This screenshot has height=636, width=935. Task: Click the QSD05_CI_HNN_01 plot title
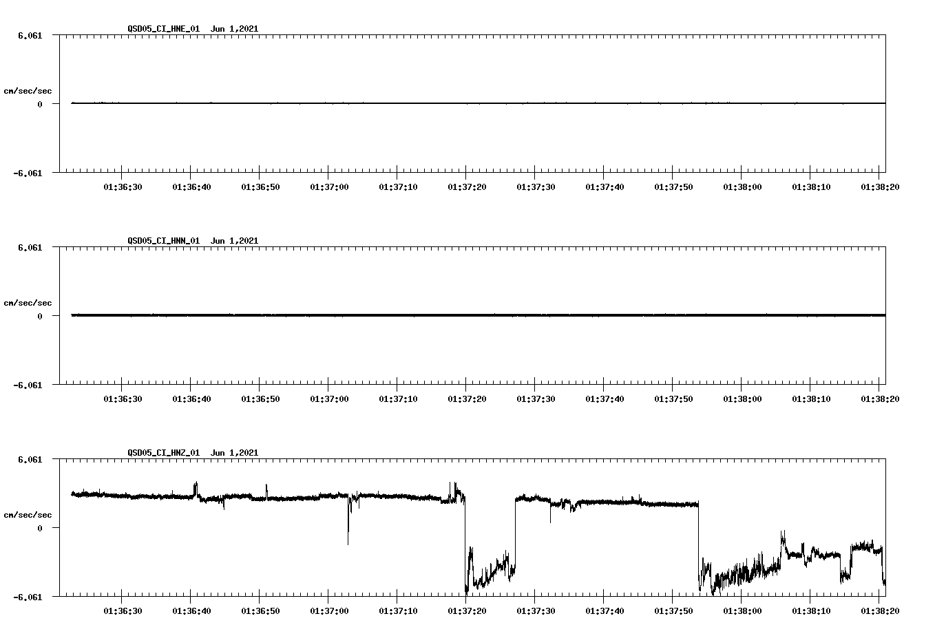pyautogui.click(x=193, y=241)
